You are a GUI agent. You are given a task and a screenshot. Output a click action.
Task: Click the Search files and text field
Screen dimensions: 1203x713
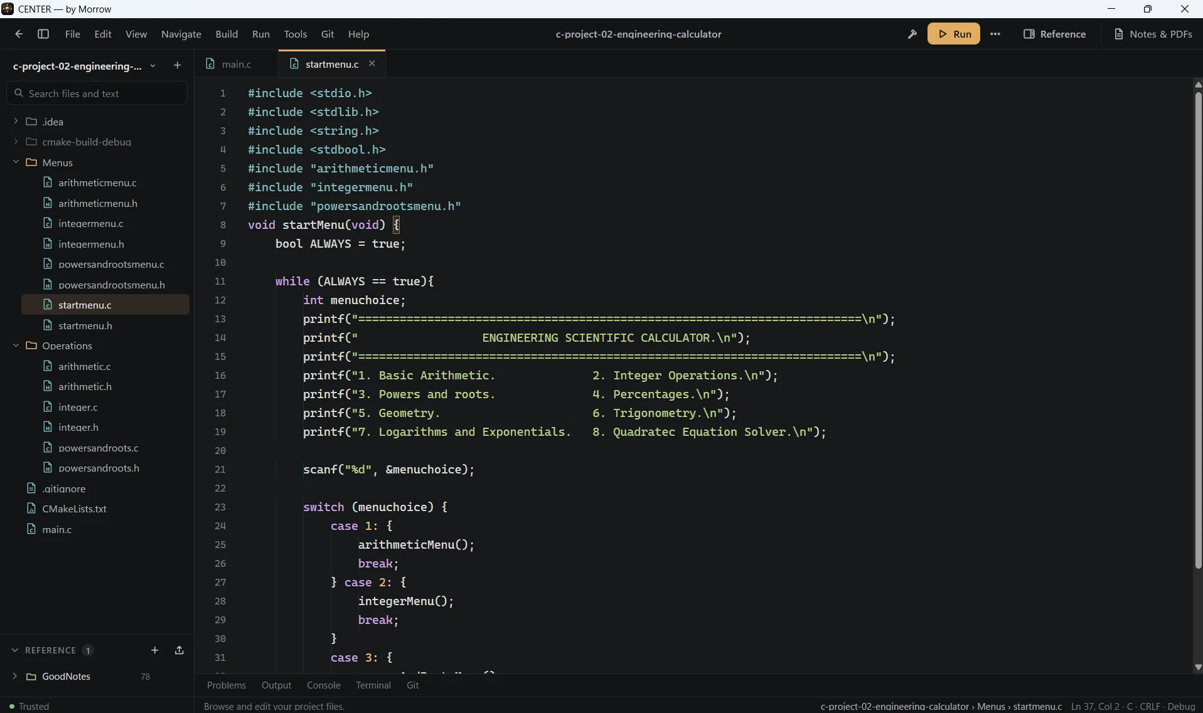[x=97, y=93]
